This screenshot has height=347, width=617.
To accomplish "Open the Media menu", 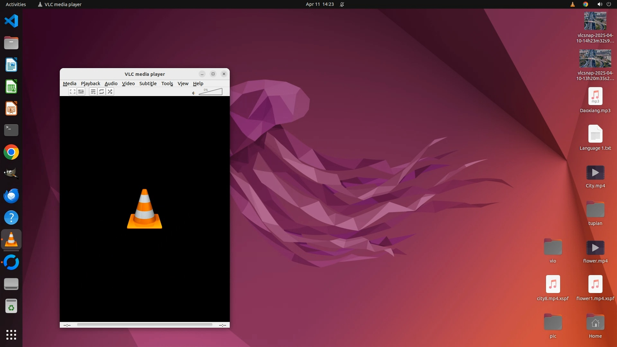I will (x=69, y=83).
